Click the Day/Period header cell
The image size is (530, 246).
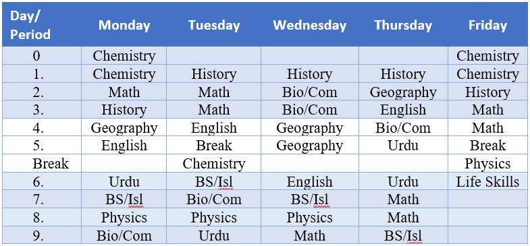point(42,25)
